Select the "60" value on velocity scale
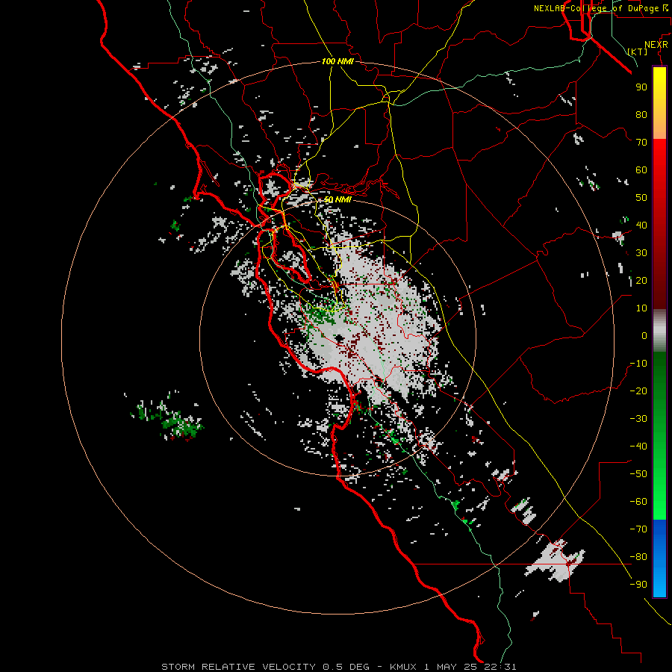Image resolution: width=672 pixels, height=672 pixels. [x=641, y=169]
